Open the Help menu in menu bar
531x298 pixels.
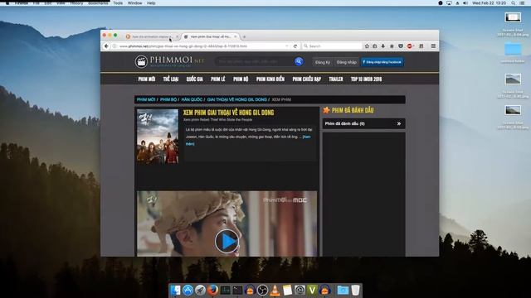pos(151,3)
